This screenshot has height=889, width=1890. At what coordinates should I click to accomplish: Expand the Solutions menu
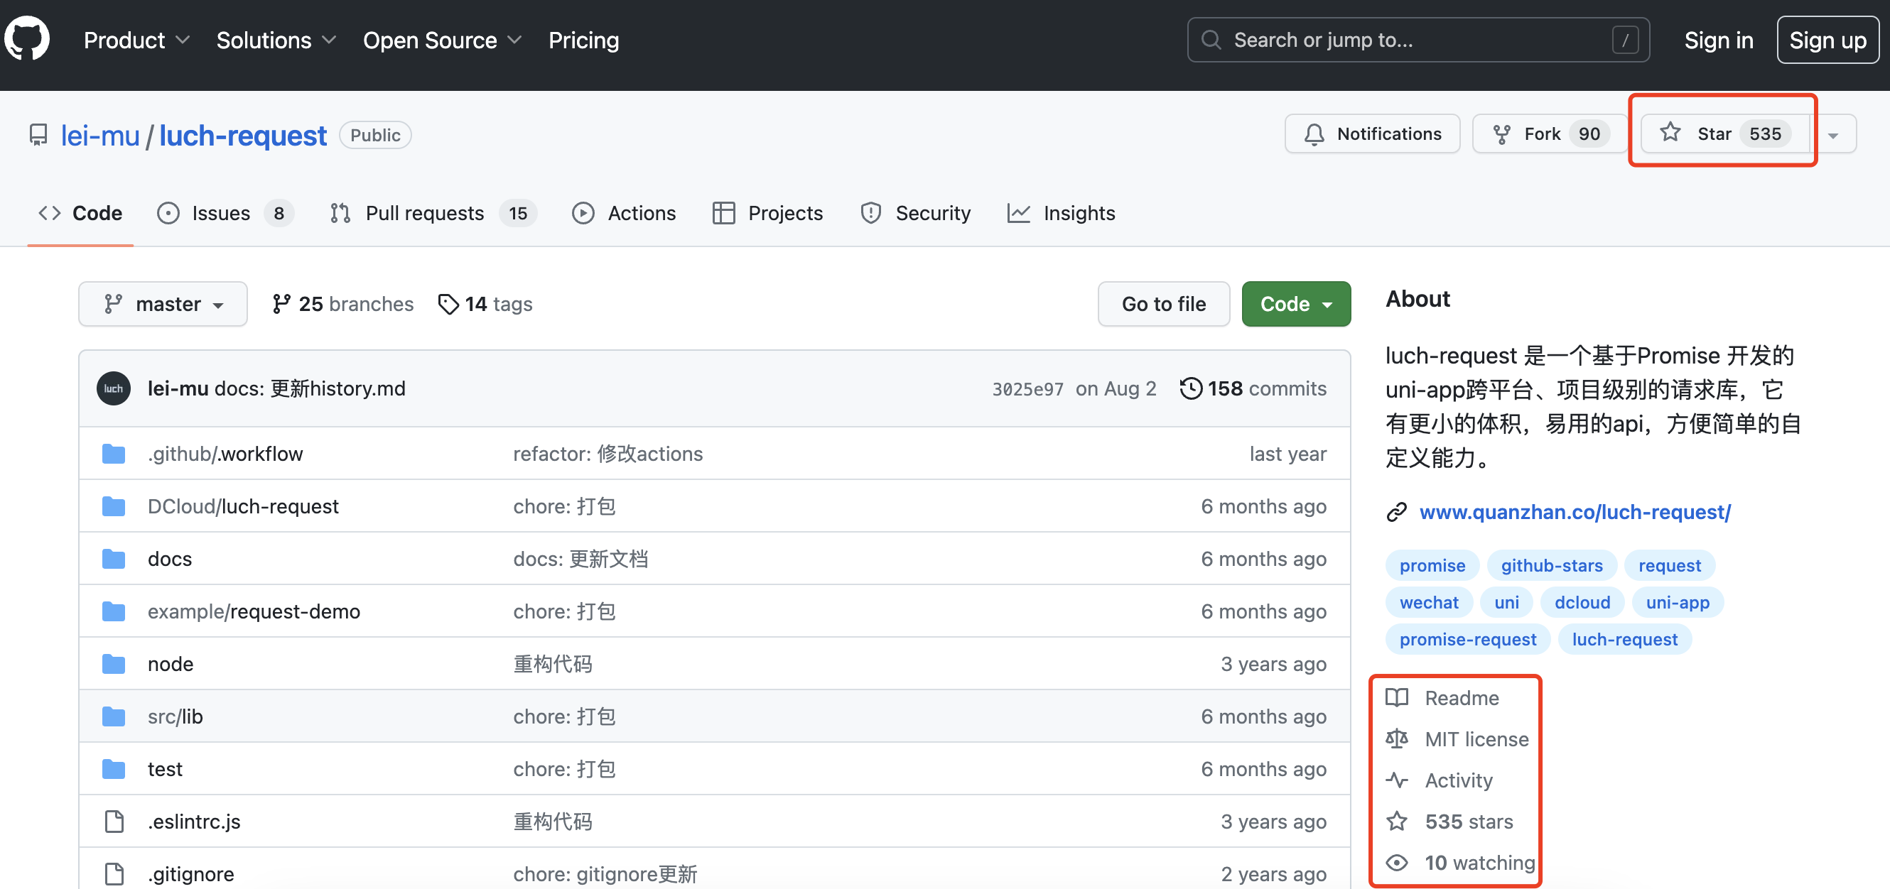pos(276,40)
